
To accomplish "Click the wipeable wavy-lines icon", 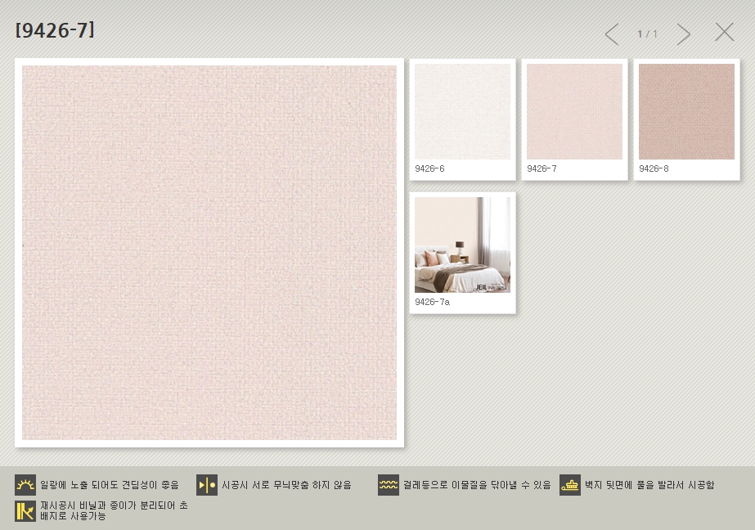I will pos(389,485).
